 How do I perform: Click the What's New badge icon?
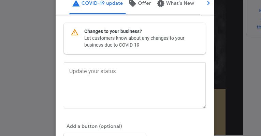[x=160, y=3]
